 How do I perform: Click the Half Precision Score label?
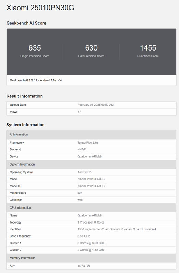[x=91, y=56]
